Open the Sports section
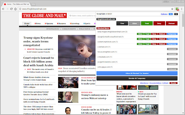The image size is (185, 115). tap(87, 24)
